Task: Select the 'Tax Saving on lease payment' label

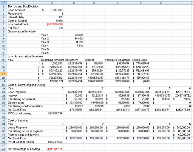Action: pos(26,131)
